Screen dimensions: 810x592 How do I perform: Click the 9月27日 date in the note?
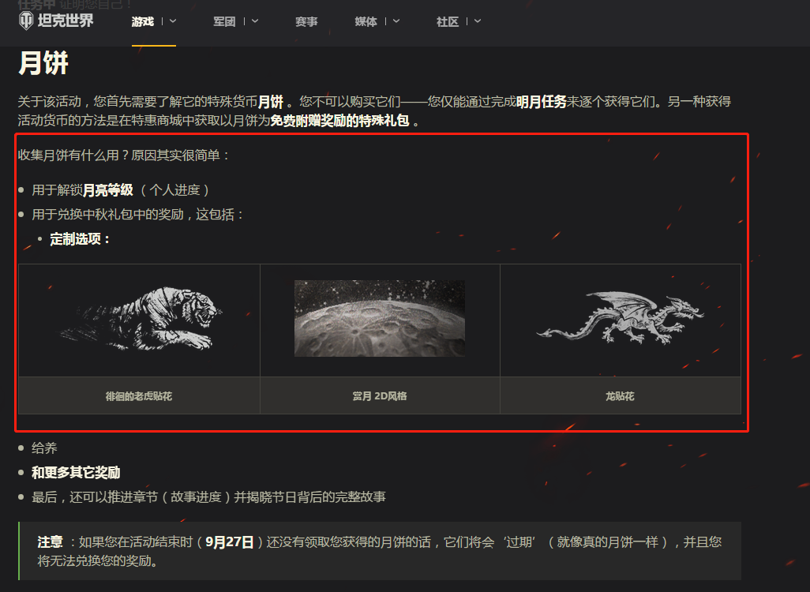coord(230,542)
